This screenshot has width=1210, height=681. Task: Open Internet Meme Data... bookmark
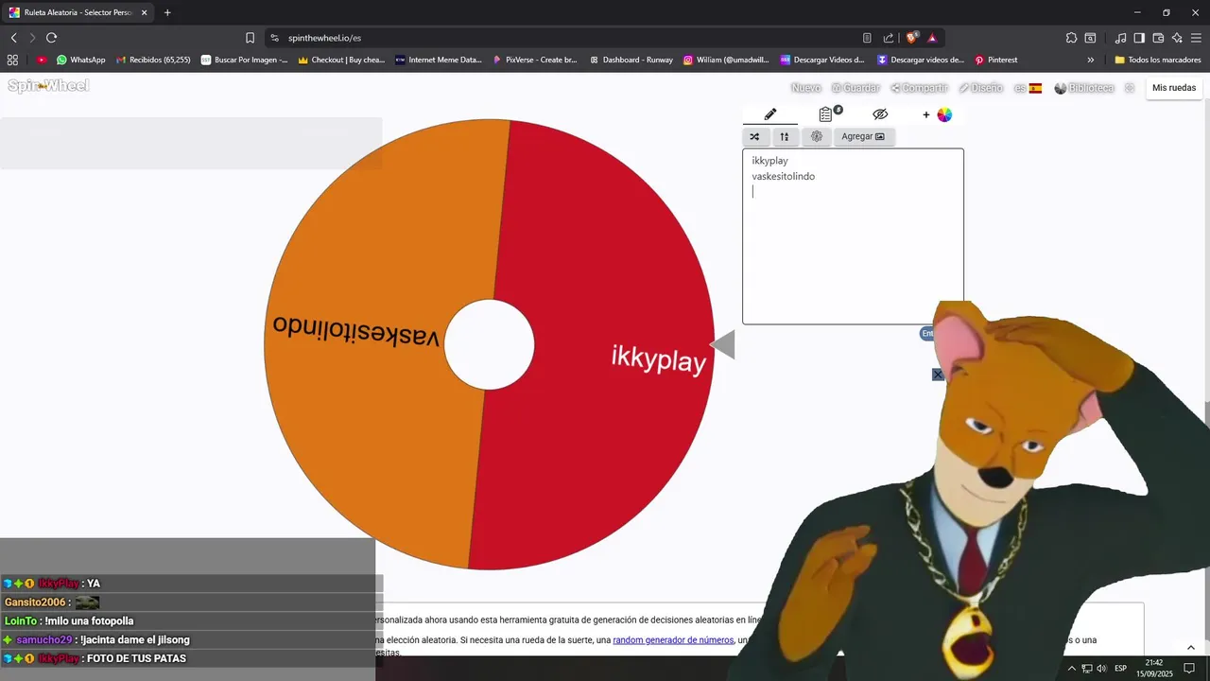tap(439, 60)
